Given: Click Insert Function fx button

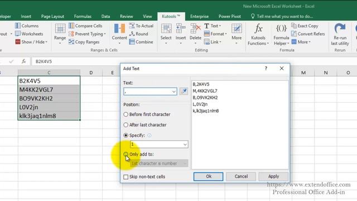Looking at the screenshot, I should pos(23,61).
